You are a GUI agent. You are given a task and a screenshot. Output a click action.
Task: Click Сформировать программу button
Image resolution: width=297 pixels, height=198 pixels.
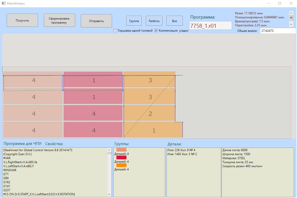click(x=59, y=20)
